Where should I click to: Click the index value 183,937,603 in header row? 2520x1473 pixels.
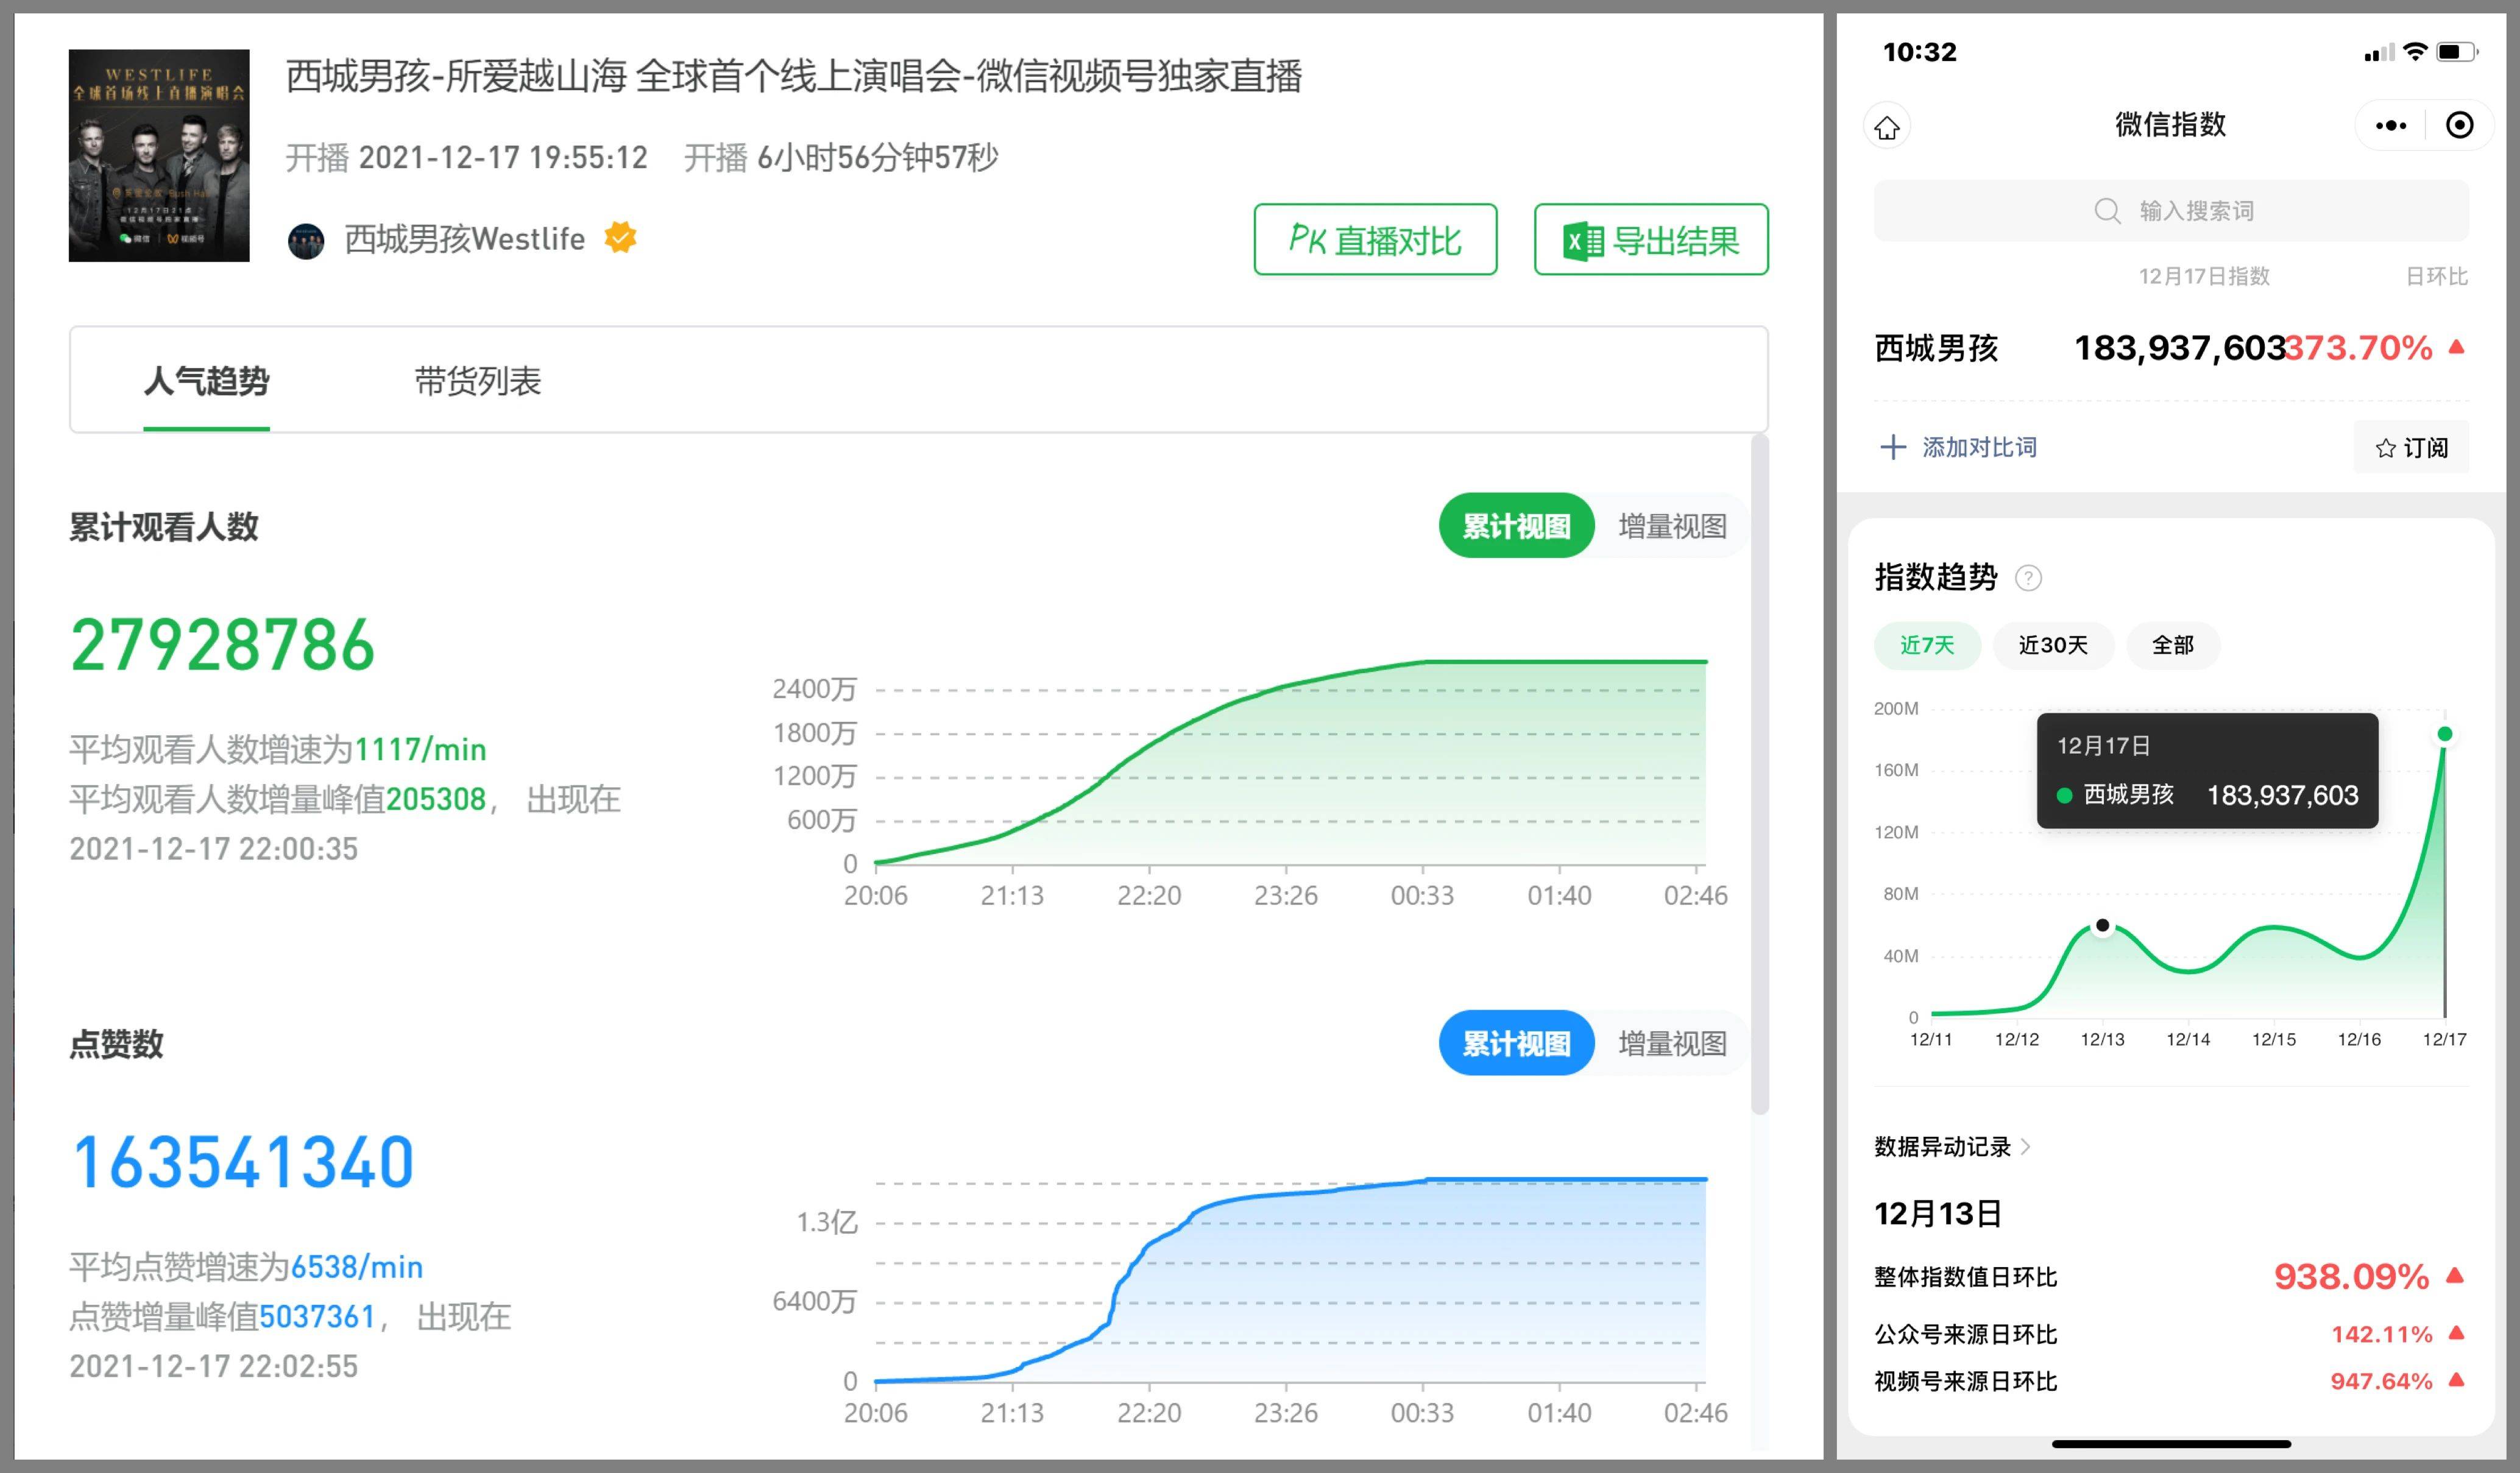(2180, 348)
